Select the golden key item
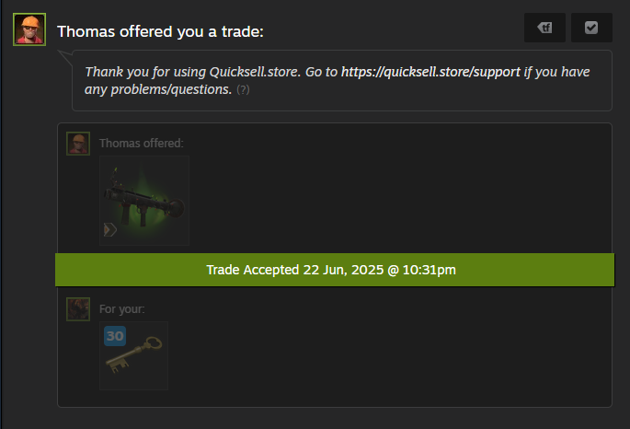 (133, 356)
